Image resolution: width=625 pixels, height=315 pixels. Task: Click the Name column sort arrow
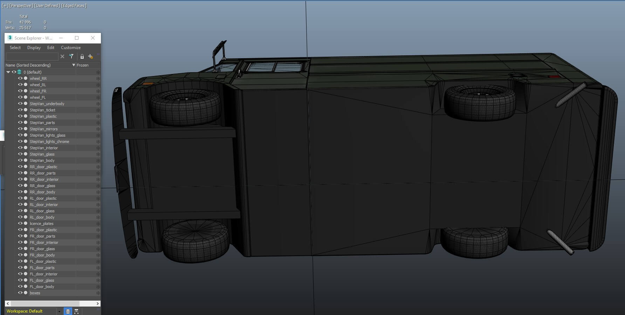[x=74, y=65]
